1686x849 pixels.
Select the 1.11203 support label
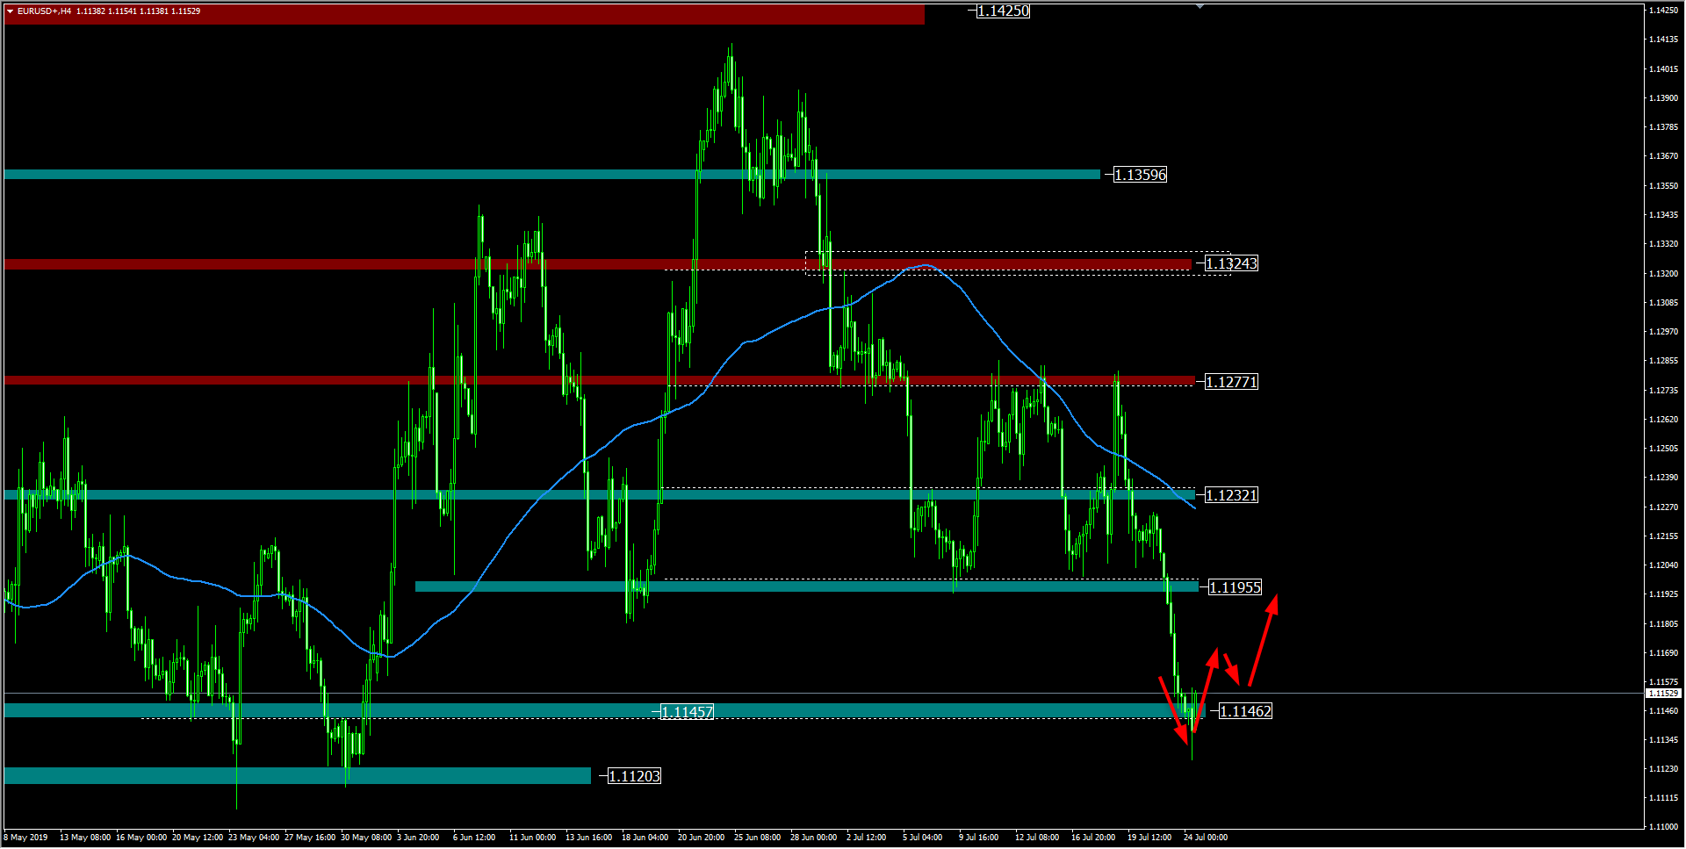tap(634, 776)
